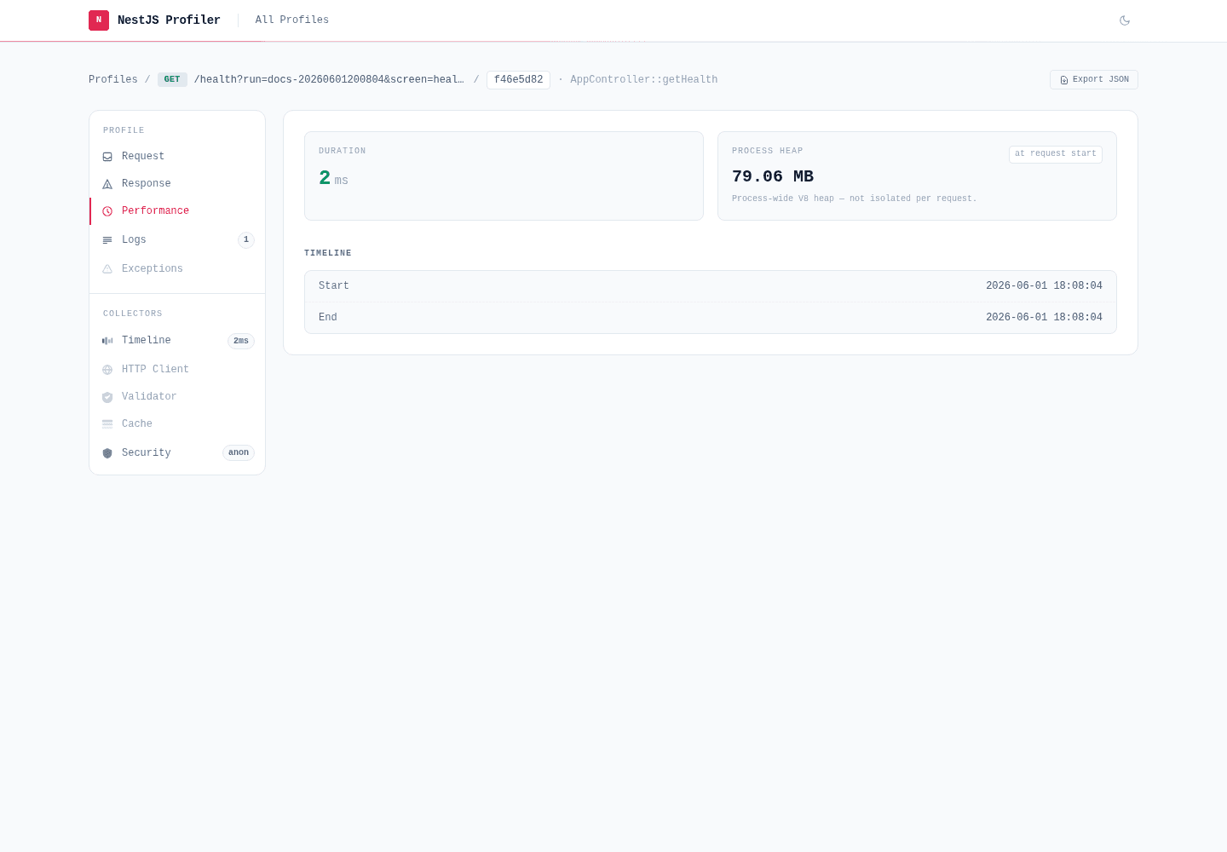Click the NestJS Profiler title text
Viewport: 1227px width, 852px height.
(x=169, y=20)
